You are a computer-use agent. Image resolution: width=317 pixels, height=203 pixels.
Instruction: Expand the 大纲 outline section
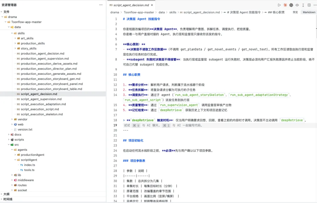[x=1, y=194]
